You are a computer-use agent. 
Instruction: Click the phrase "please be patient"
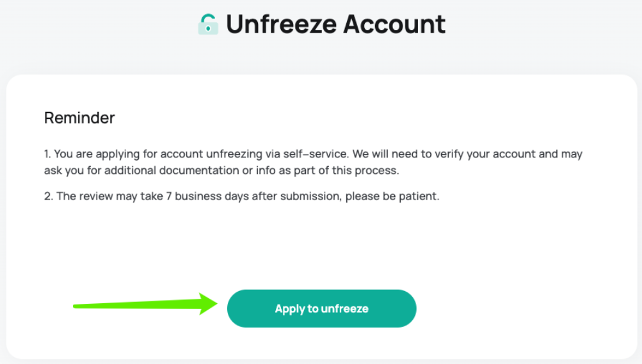click(x=392, y=196)
